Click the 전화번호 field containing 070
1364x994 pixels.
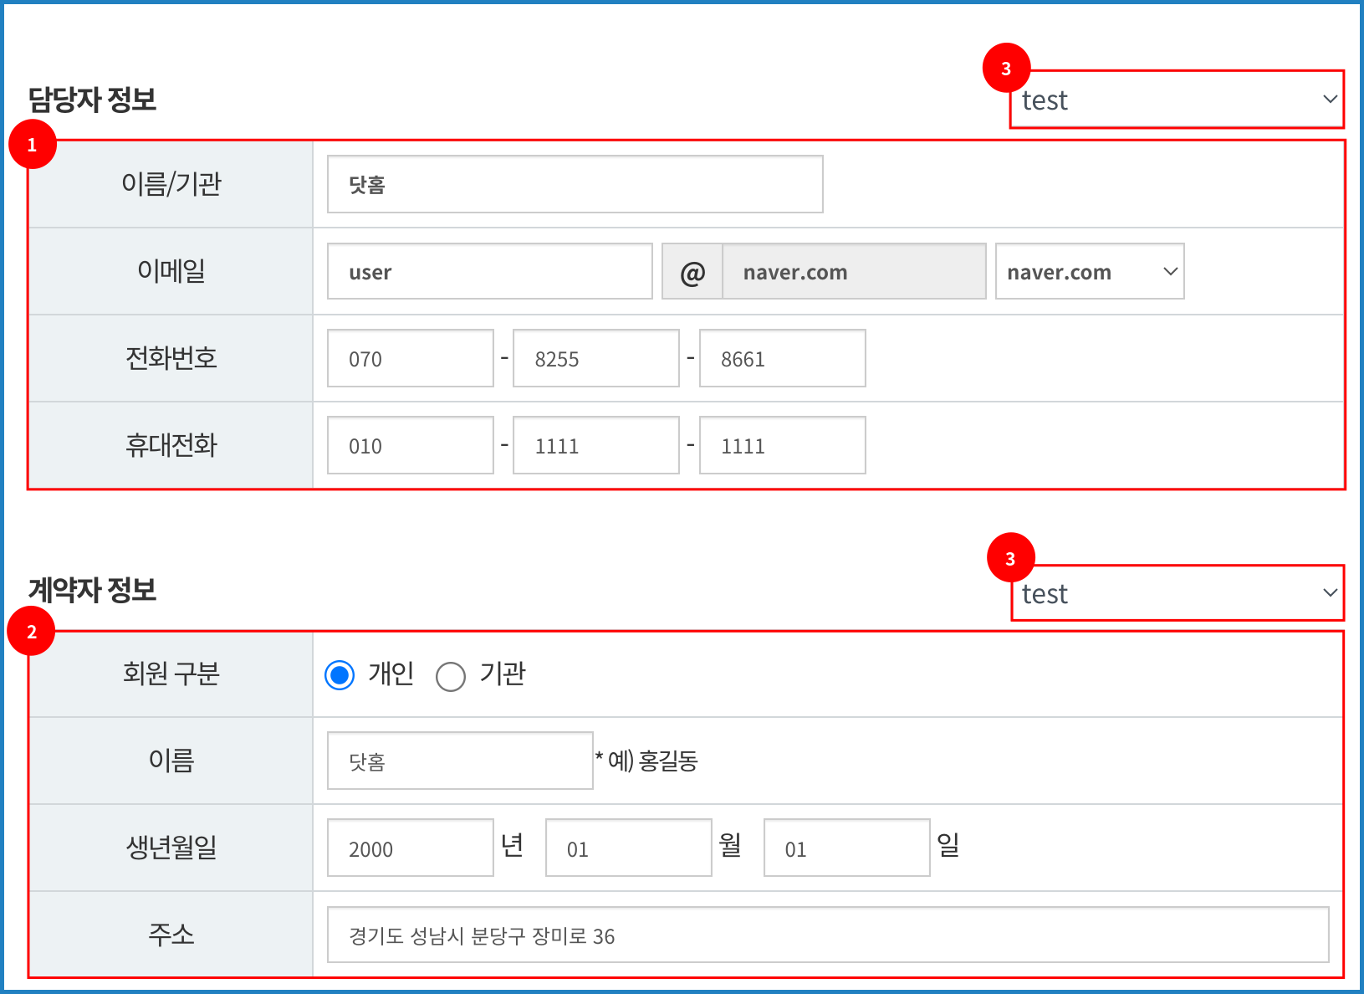tap(410, 359)
